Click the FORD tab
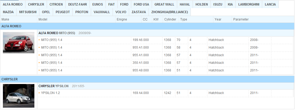Viewport: 295px width, 110px height. (124, 4)
